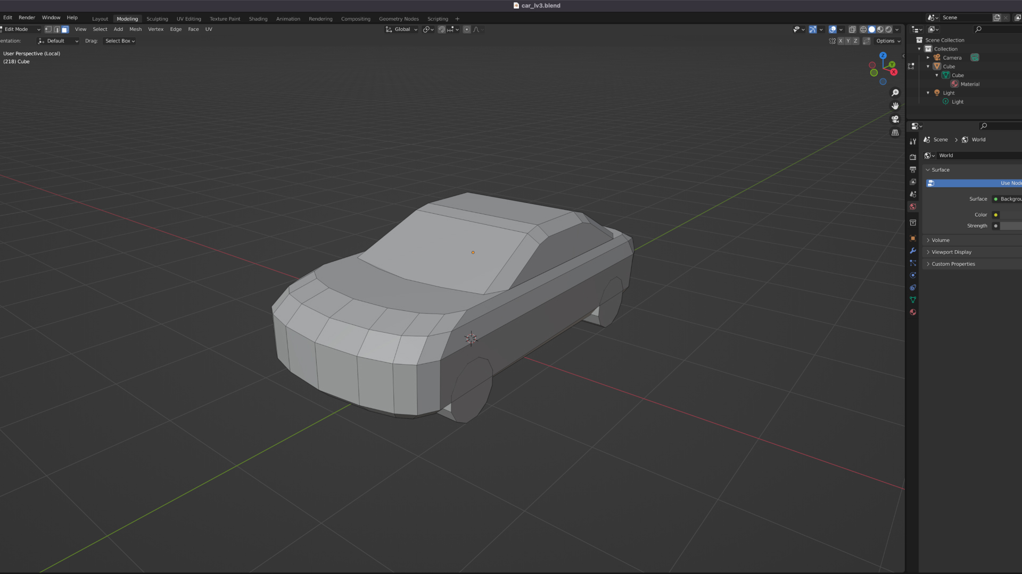Click the Use Nodes button
The image size is (1022, 574).
[x=974, y=183]
